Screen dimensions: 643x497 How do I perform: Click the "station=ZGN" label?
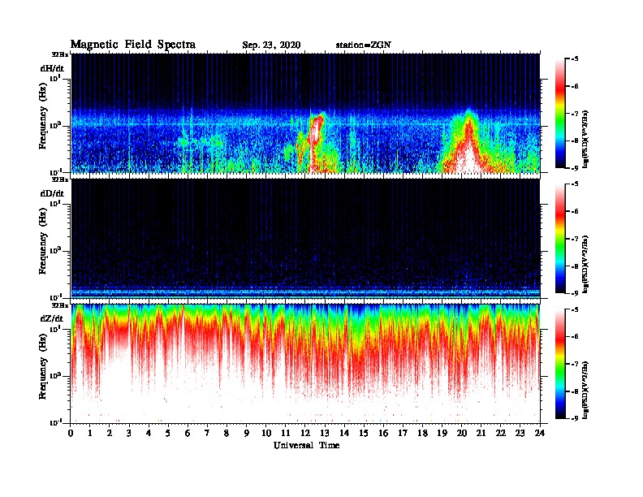(x=364, y=45)
